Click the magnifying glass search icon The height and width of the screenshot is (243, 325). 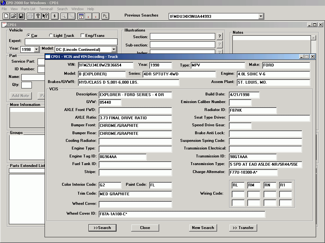click(64, 16)
